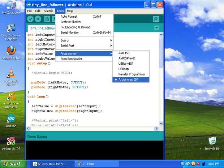This screenshot has width=224, height=168.
Task: Expand the Board submenu
Action: (x=84, y=40)
